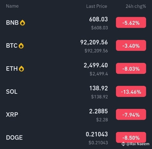This screenshot has height=149, width=152.
Task: Open the XRP coin row
Action: click(76, 115)
